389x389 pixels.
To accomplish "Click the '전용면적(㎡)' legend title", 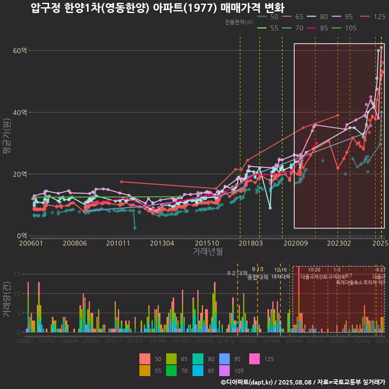I will (x=239, y=22).
